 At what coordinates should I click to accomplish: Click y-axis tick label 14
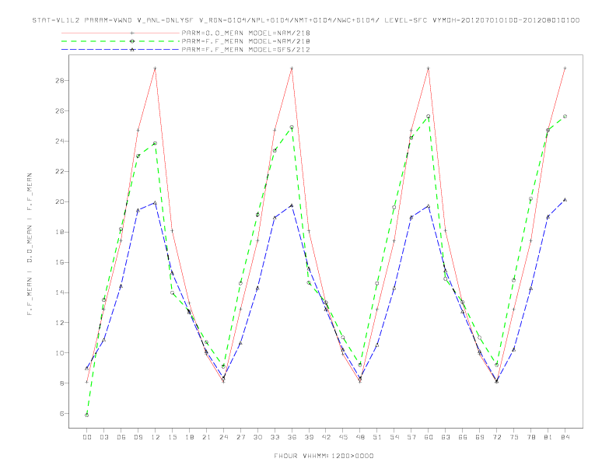tap(59, 292)
